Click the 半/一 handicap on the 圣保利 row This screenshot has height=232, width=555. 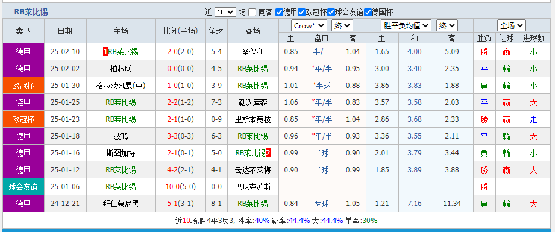321,52
